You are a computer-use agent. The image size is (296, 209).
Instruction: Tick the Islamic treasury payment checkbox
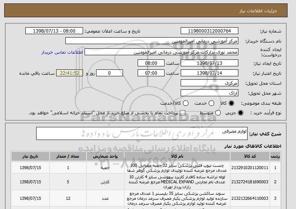182,113
